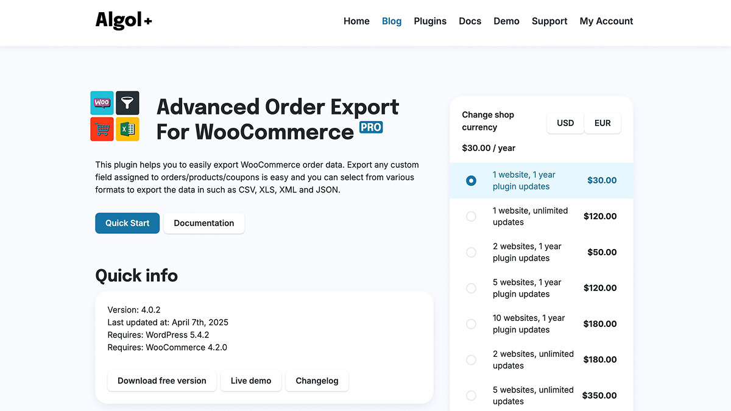Image resolution: width=731 pixels, height=411 pixels.
Task: Click the PRO badge next to title
Action: pos(371,127)
